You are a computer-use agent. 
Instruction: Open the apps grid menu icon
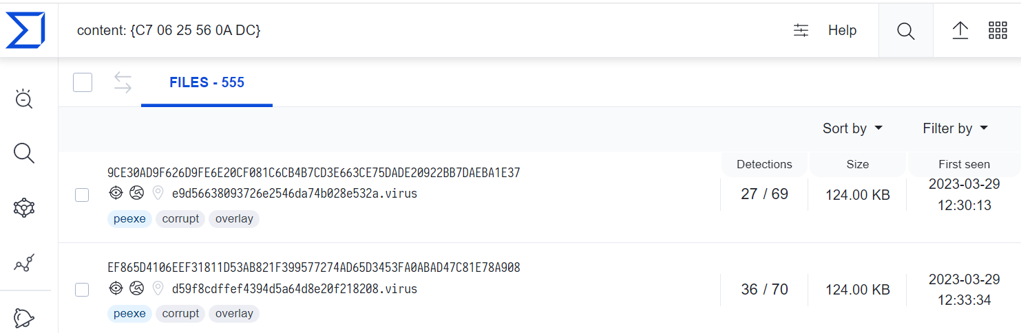tap(998, 30)
